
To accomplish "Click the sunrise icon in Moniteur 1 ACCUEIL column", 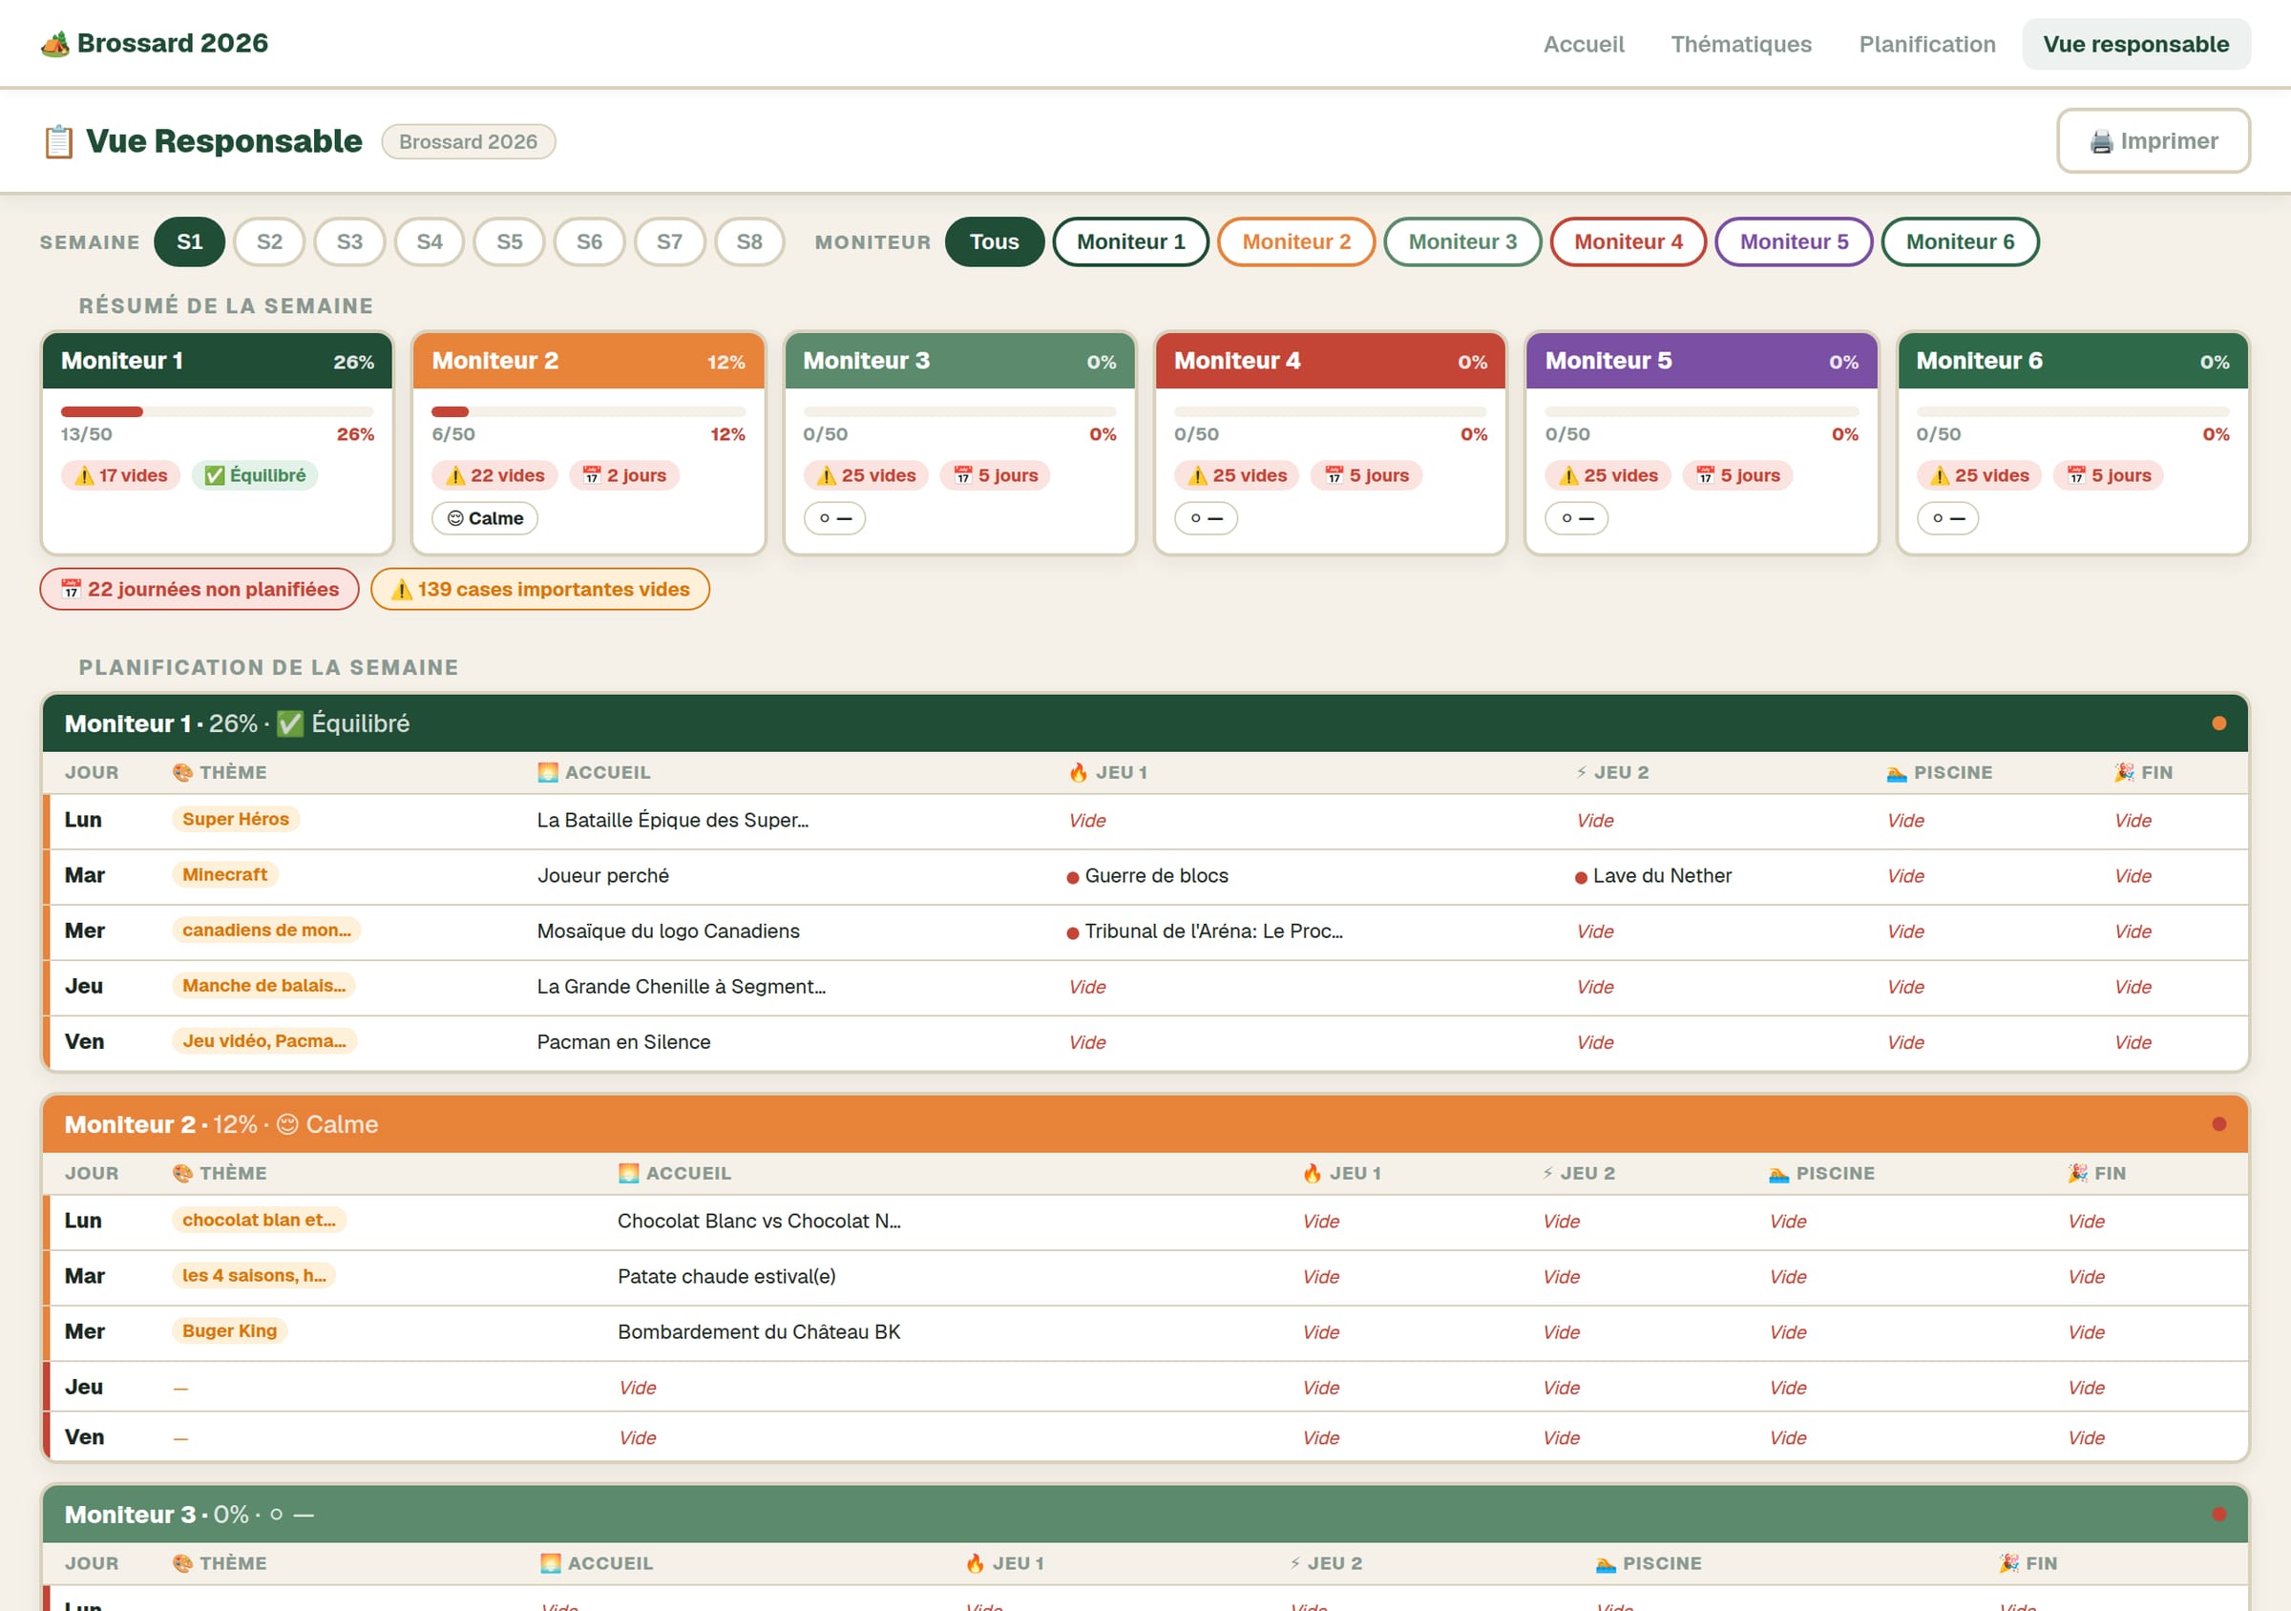I will tap(548, 773).
